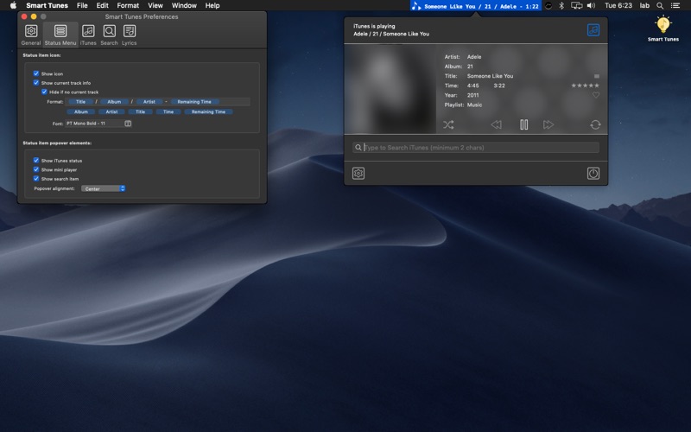This screenshot has height=432, width=691.
Task: Click the '2011' year value
Action: [472, 95]
